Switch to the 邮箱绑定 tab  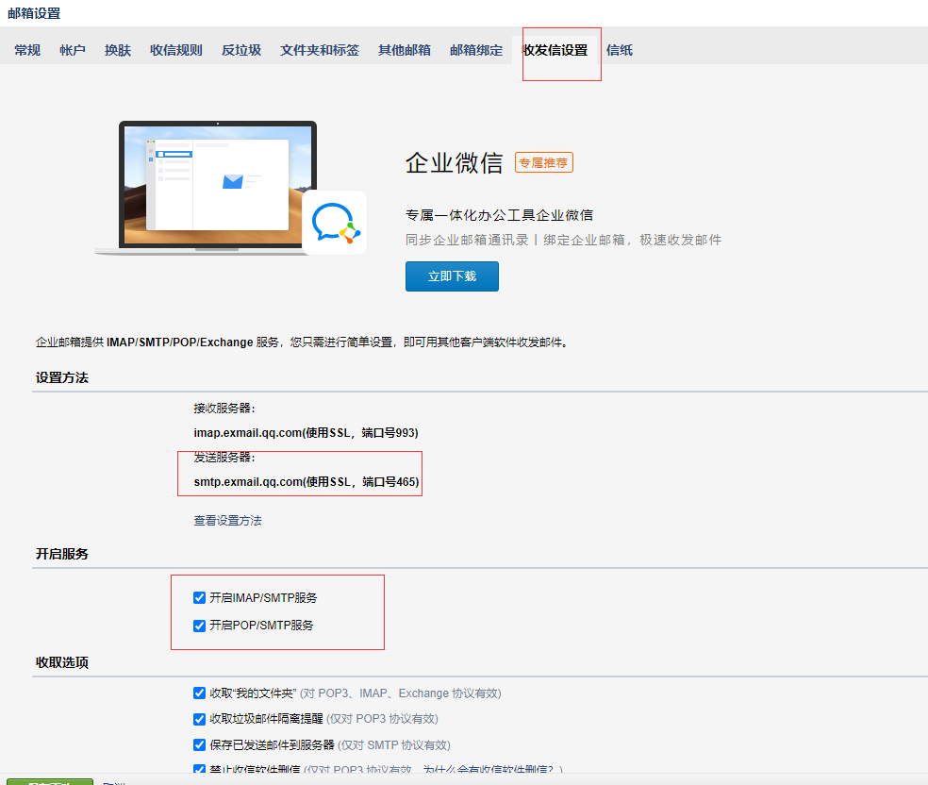[475, 50]
